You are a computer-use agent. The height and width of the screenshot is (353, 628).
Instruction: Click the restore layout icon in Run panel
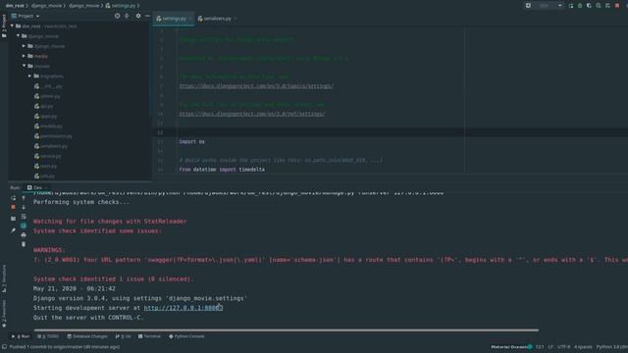click(x=13, y=219)
